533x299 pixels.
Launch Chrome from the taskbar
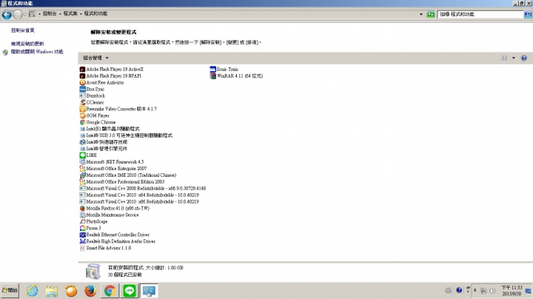[x=110, y=291]
